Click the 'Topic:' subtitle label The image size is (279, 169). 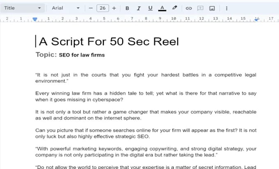point(46,55)
